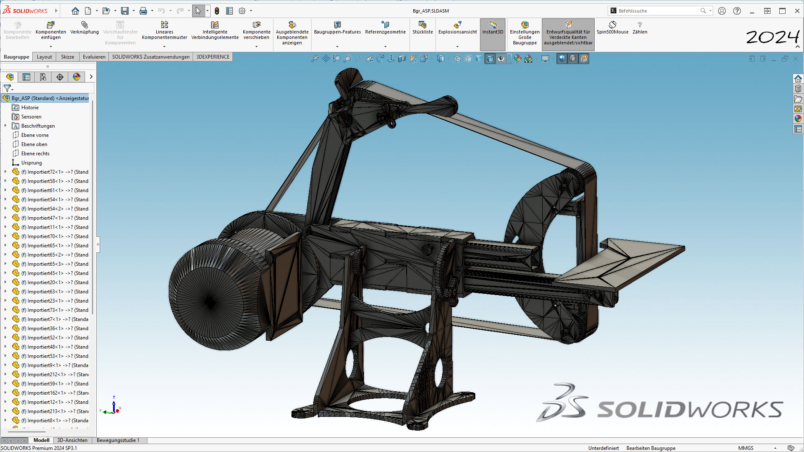Expand the Importiert72<1> component
The width and height of the screenshot is (804, 452).
pos(5,172)
